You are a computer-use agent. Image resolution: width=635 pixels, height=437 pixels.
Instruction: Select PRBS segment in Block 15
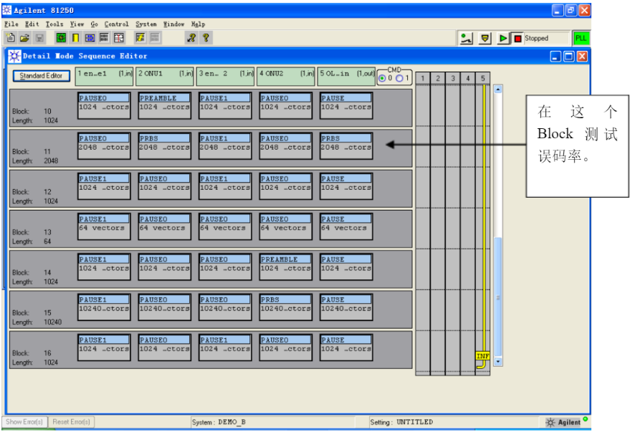pyautogui.click(x=285, y=305)
